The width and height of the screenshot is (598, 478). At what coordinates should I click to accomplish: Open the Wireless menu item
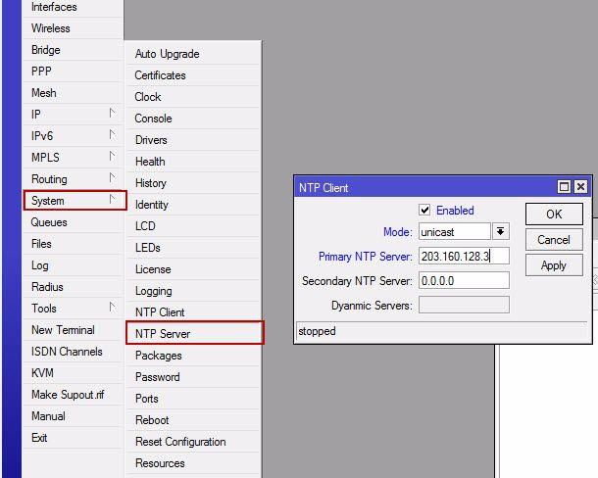(x=51, y=28)
